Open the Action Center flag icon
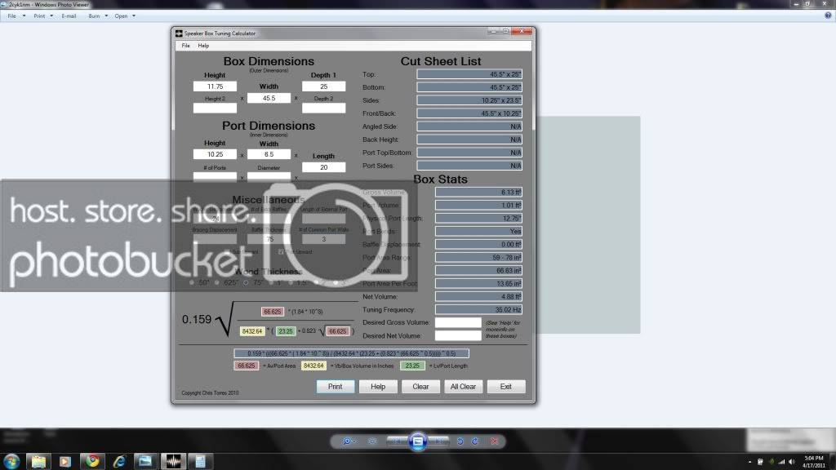 point(760,462)
